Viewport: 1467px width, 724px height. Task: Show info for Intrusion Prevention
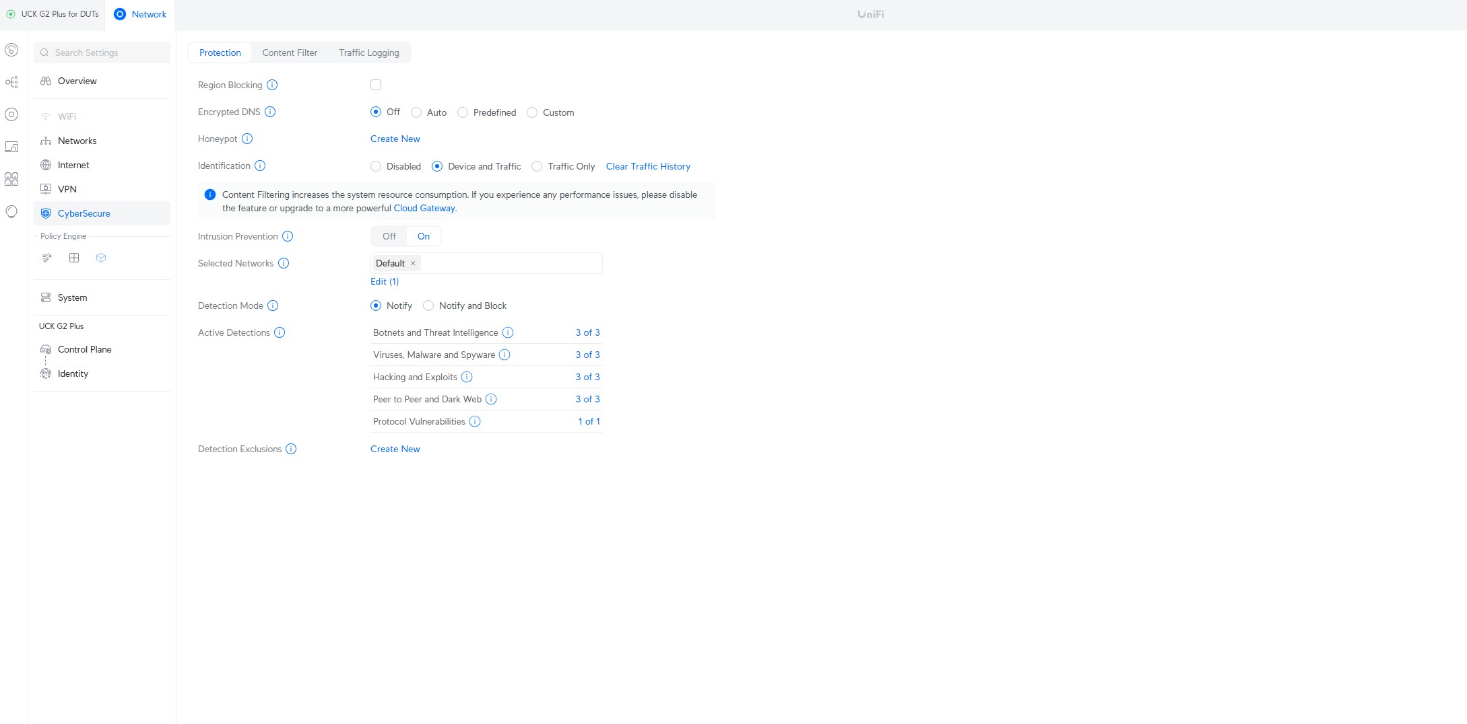pyautogui.click(x=288, y=236)
